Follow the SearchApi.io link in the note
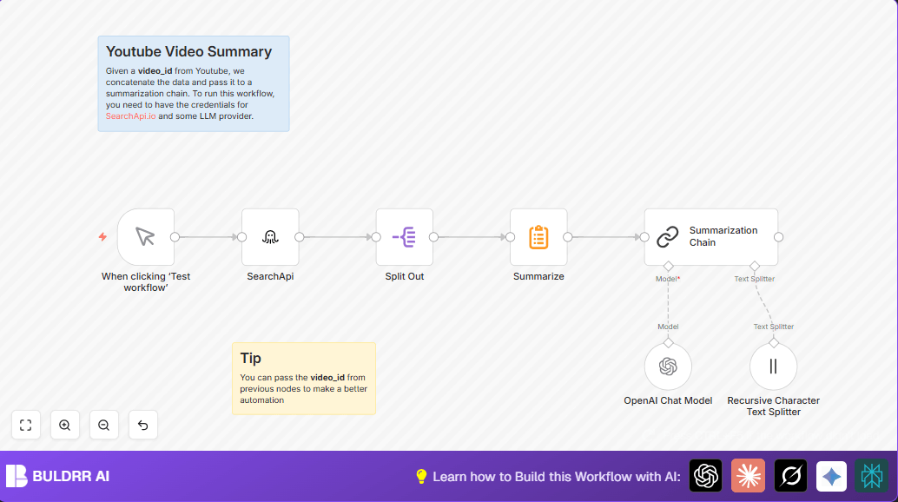This screenshot has height=502, width=898. tap(130, 116)
